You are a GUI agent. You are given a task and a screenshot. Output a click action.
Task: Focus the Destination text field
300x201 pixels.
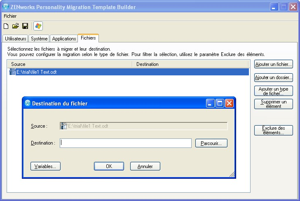click(126, 143)
